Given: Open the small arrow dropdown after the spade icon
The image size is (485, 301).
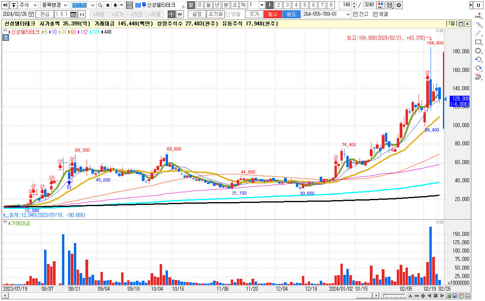Looking at the screenshot, I should (x=122, y=5).
